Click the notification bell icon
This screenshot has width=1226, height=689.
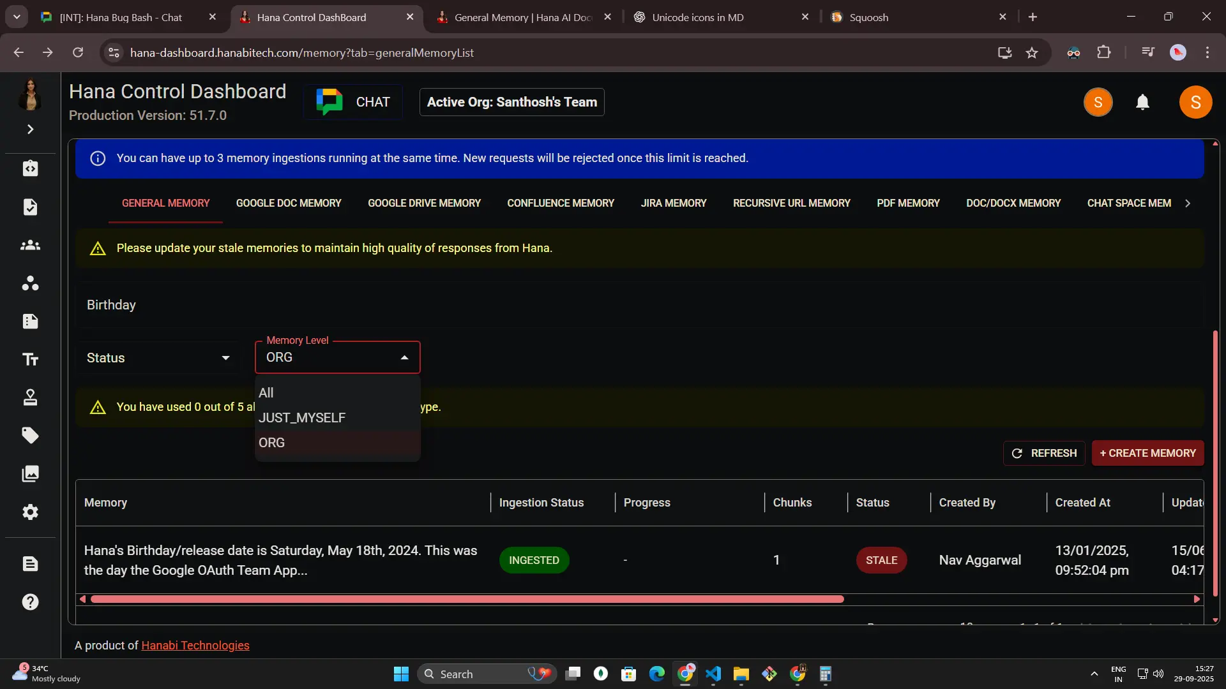(x=1142, y=102)
